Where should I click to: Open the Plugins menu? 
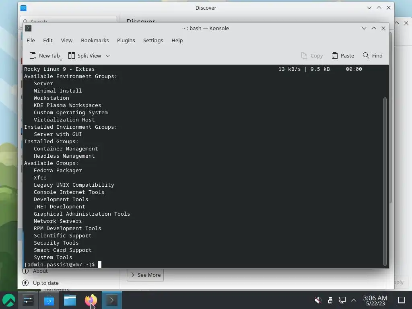tap(126, 41)
